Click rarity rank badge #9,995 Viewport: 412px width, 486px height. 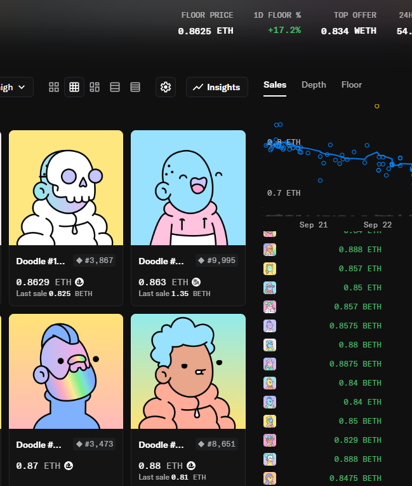click(216, 260)
